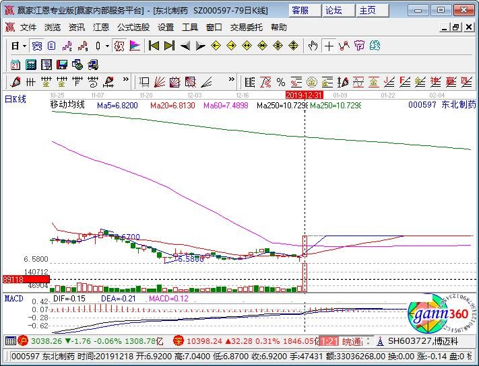Jump to last bar with right-end arrow

pyautogui.click(x=170, y=46)
